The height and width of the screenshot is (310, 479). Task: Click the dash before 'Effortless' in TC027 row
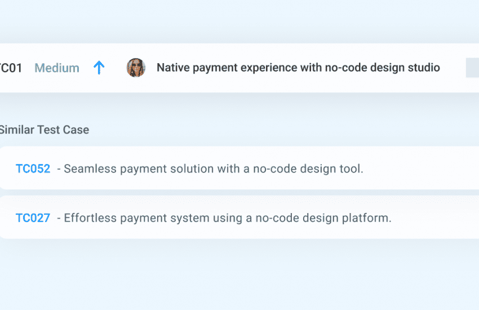click(x=59, y=218)
